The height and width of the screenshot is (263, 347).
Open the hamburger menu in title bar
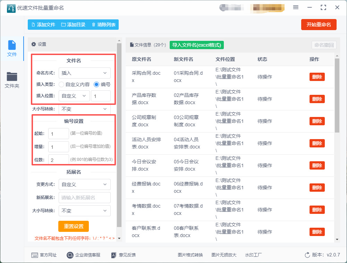click(x=296, y=8)
